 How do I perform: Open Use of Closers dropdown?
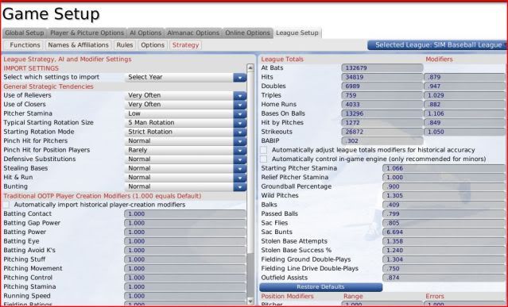(x=186, y=105)
